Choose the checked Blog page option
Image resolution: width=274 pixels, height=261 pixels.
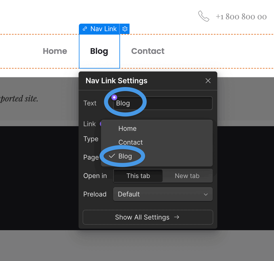[x=157, y=156]
